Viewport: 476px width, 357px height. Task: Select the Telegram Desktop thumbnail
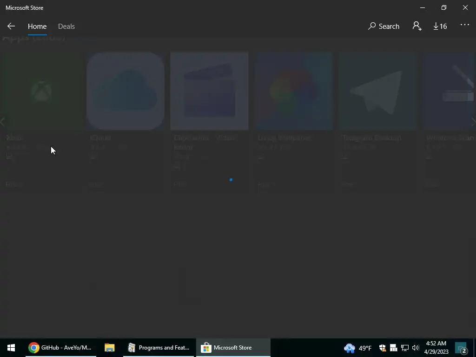[x=377, y=91]
